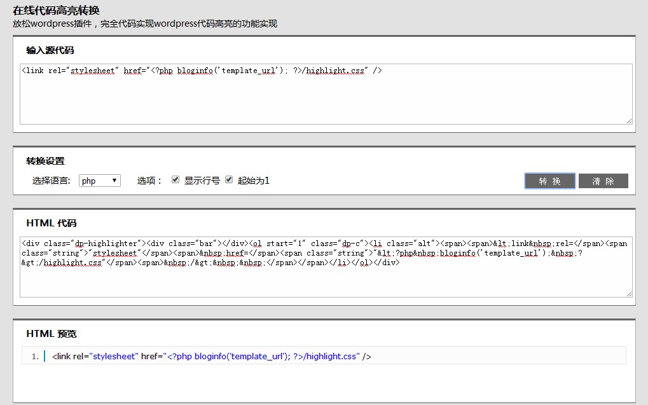Image resolution: width=648 pixels, height=405 pixels.
Task: Click the 转换设置 section heading
Action: 45,161
